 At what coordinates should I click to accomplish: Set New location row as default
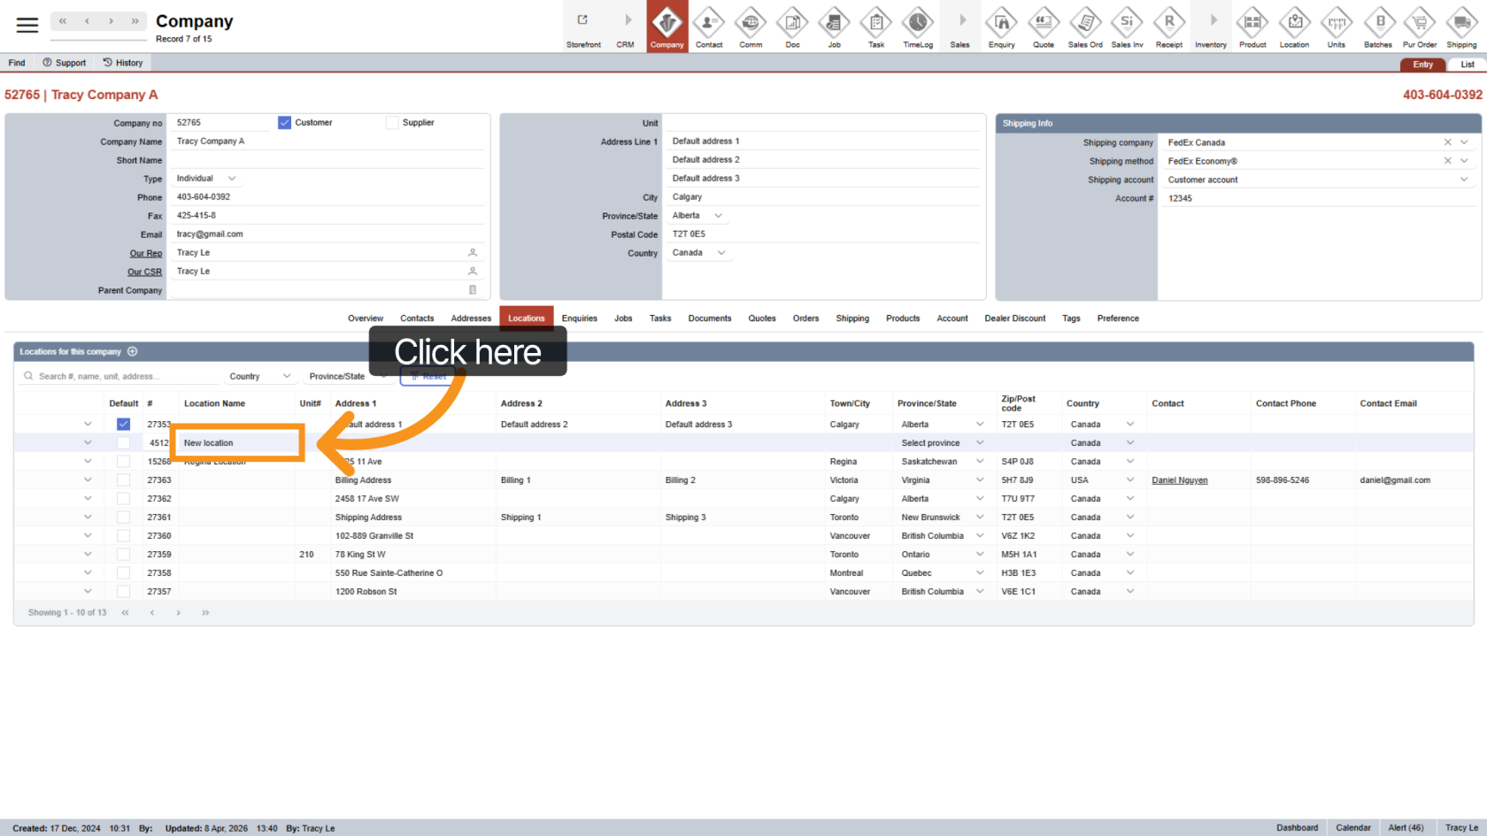click(x=123, y=443)
